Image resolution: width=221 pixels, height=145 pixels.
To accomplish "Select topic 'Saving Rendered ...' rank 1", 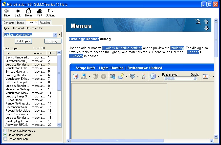I will click(x=31, y=57).
